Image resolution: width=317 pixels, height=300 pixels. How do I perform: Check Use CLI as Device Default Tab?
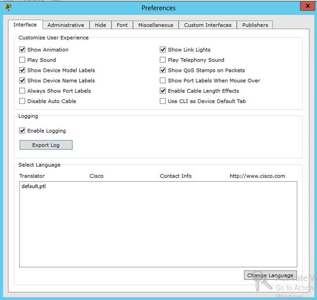coord(163,101)
